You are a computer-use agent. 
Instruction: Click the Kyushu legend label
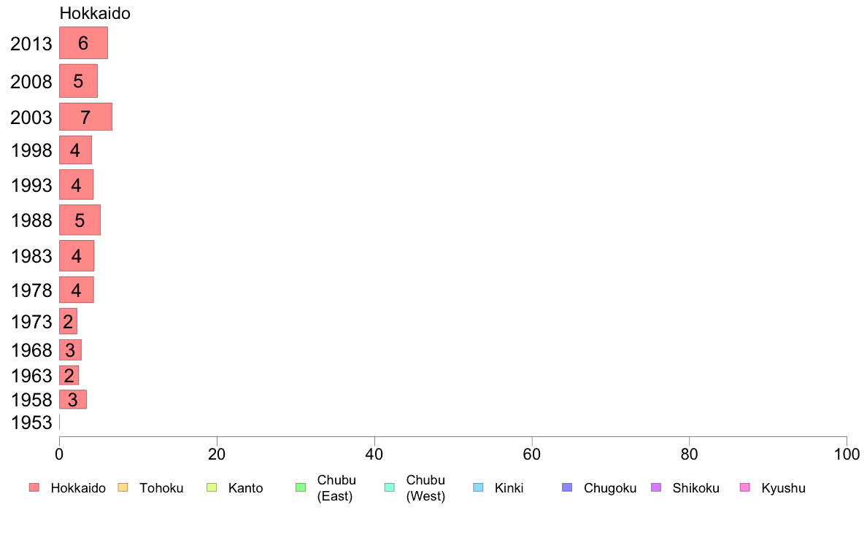click(x=783, y=488)
